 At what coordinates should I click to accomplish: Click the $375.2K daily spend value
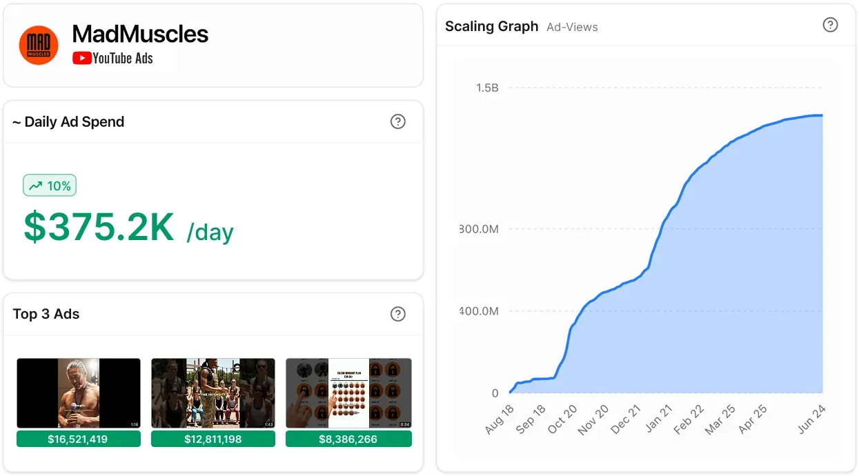99,227
